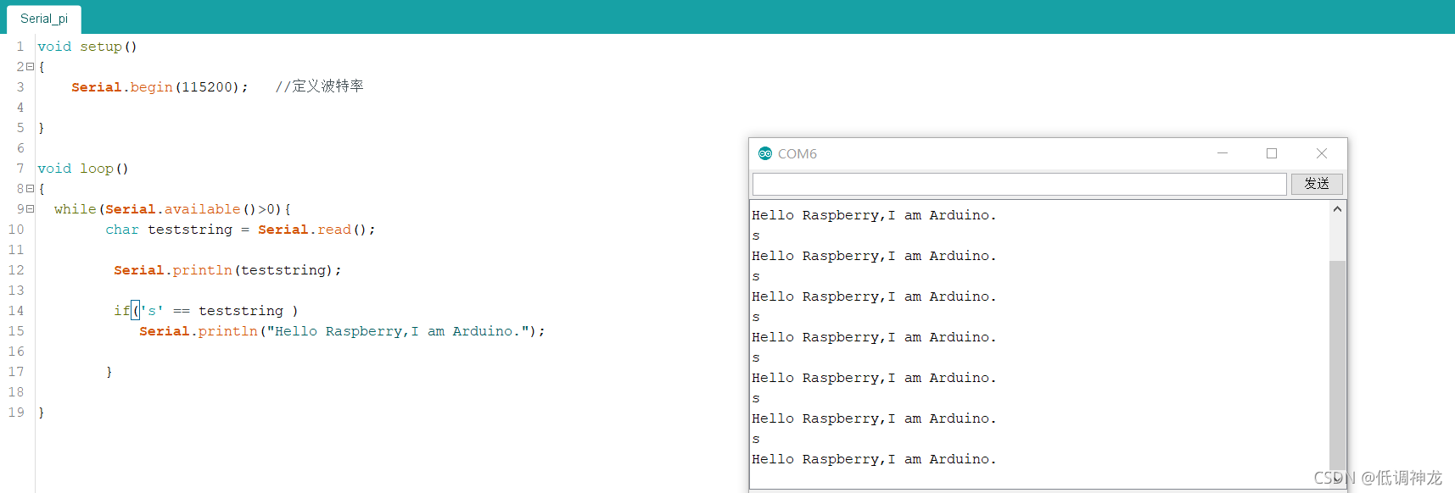Click the serial monitor vertical scrollbar thumb
This screenshot has height=493, width=1455.
point(1338,364)
